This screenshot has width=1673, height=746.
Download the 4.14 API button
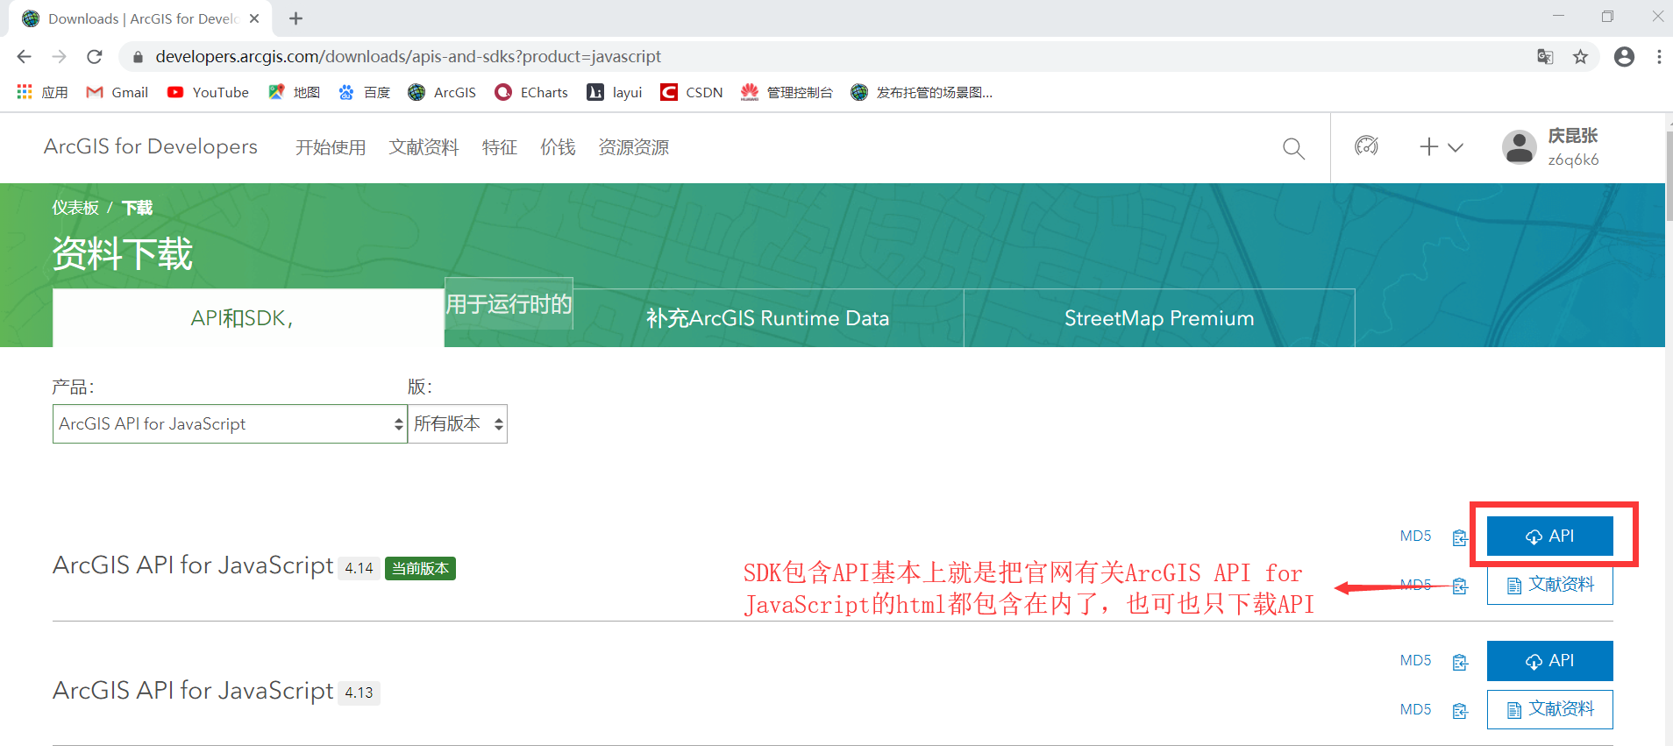point(1549,536)
